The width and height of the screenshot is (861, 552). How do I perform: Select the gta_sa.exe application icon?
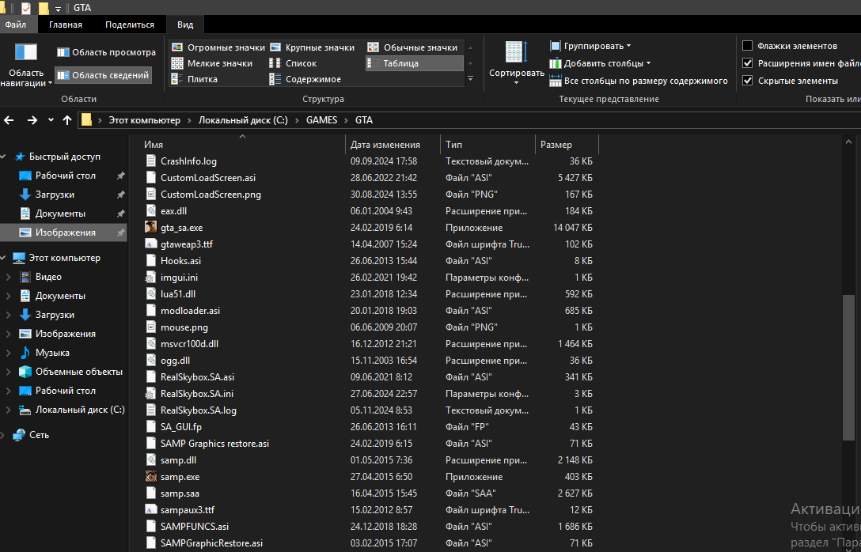(x=151, y=227)
